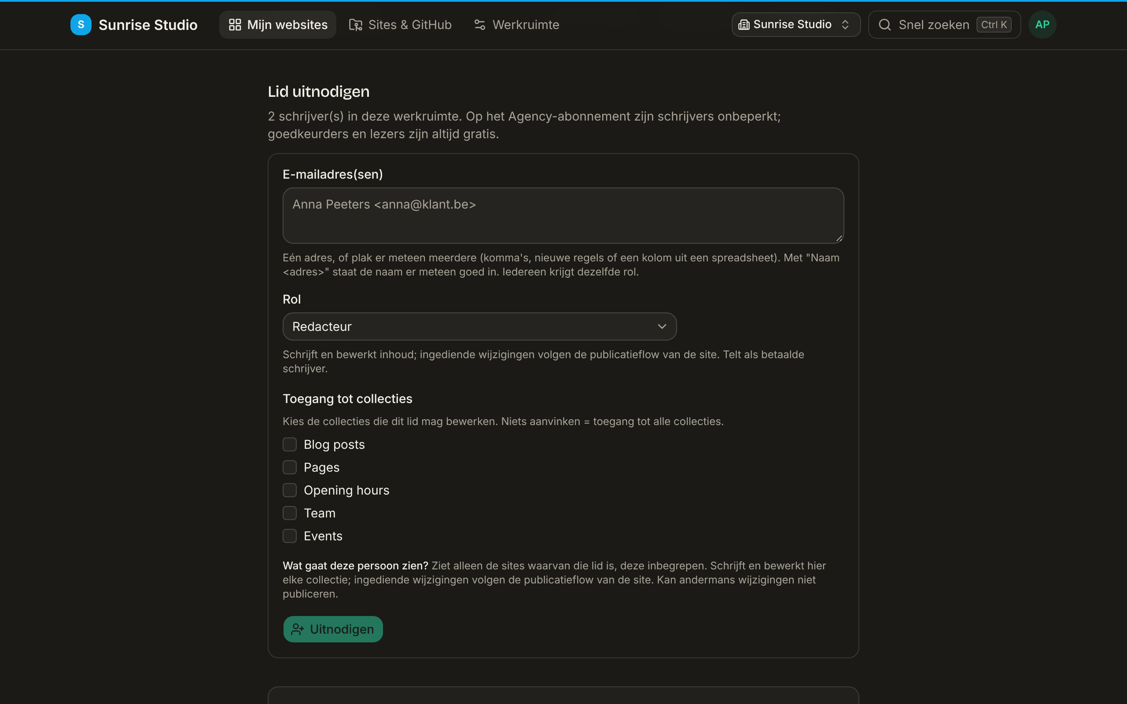The height and width of the screenshot is (704, 1127).
Task: Click the Snel zoeken search box
Action: pos(944,25)
